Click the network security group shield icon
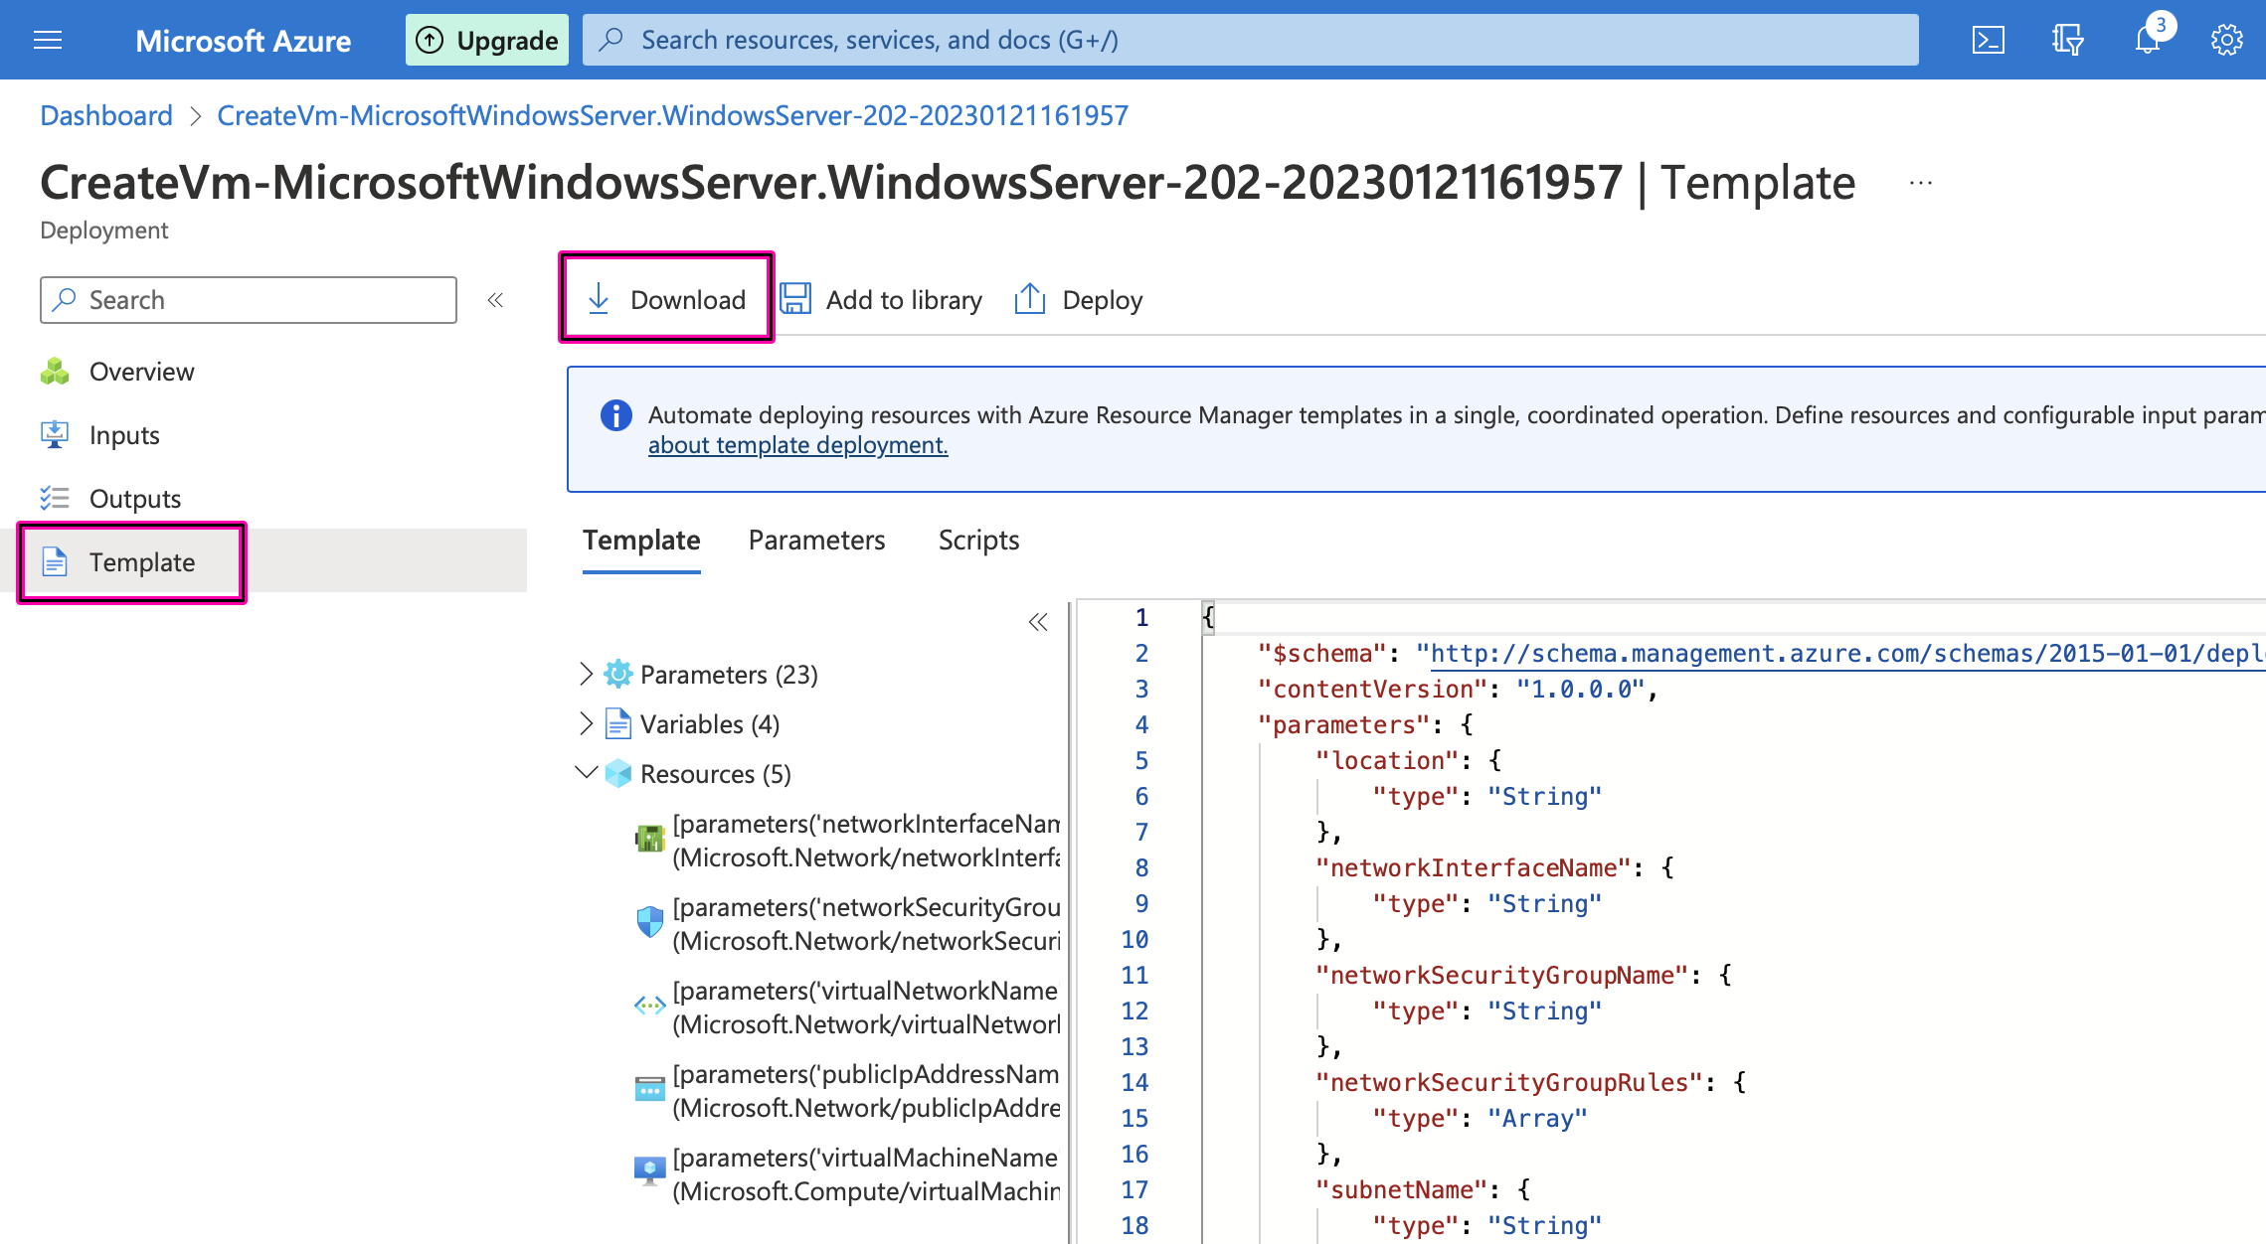This screenshot has height=1244, width=2266. pyautogui.click(x=650, y=922)
